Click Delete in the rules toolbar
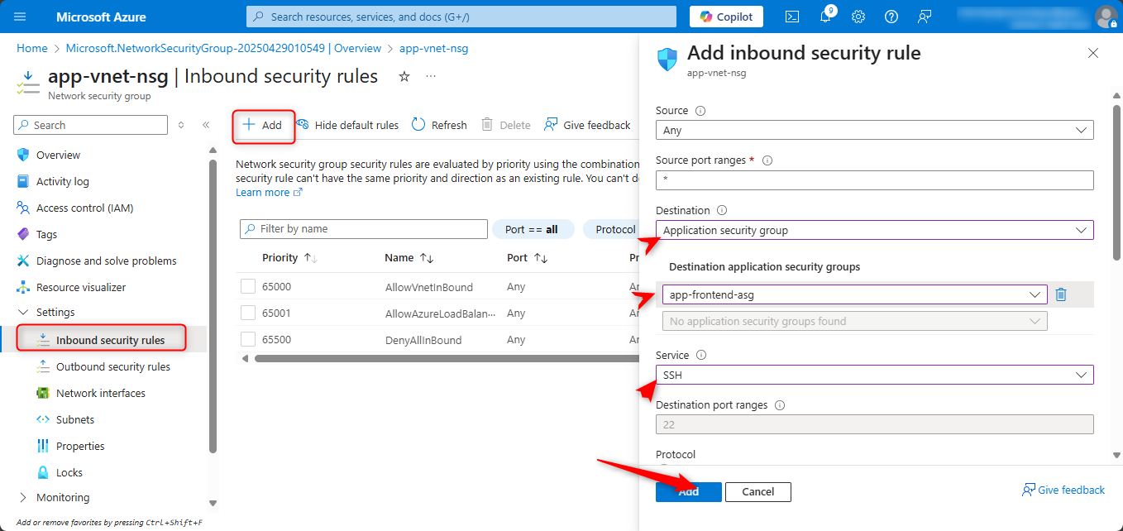The height and width of the screenshot is (531, 1123). (x=505, y=125)
